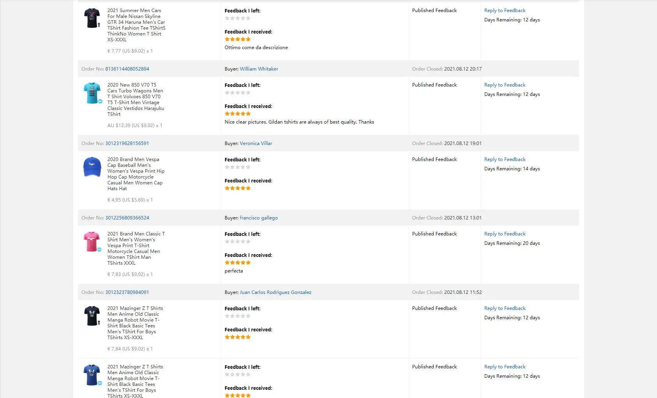This screenshot has height=398, width=657.
Task: Reply to Feedback for the Volvo 850 shirt
Action: click(x=505, y=85)
